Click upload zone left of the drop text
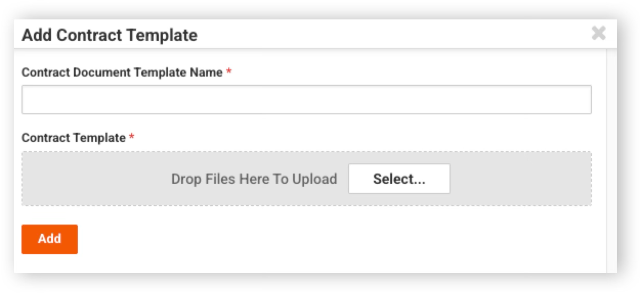This screenshot has height=293, width=641. coord(96,179)
